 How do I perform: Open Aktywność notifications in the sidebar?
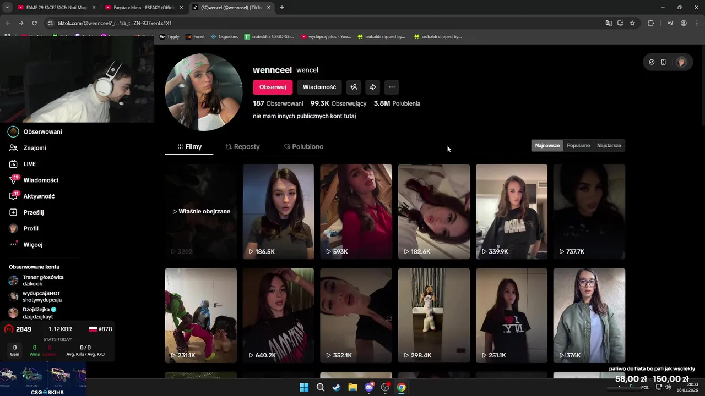(31, 196)
